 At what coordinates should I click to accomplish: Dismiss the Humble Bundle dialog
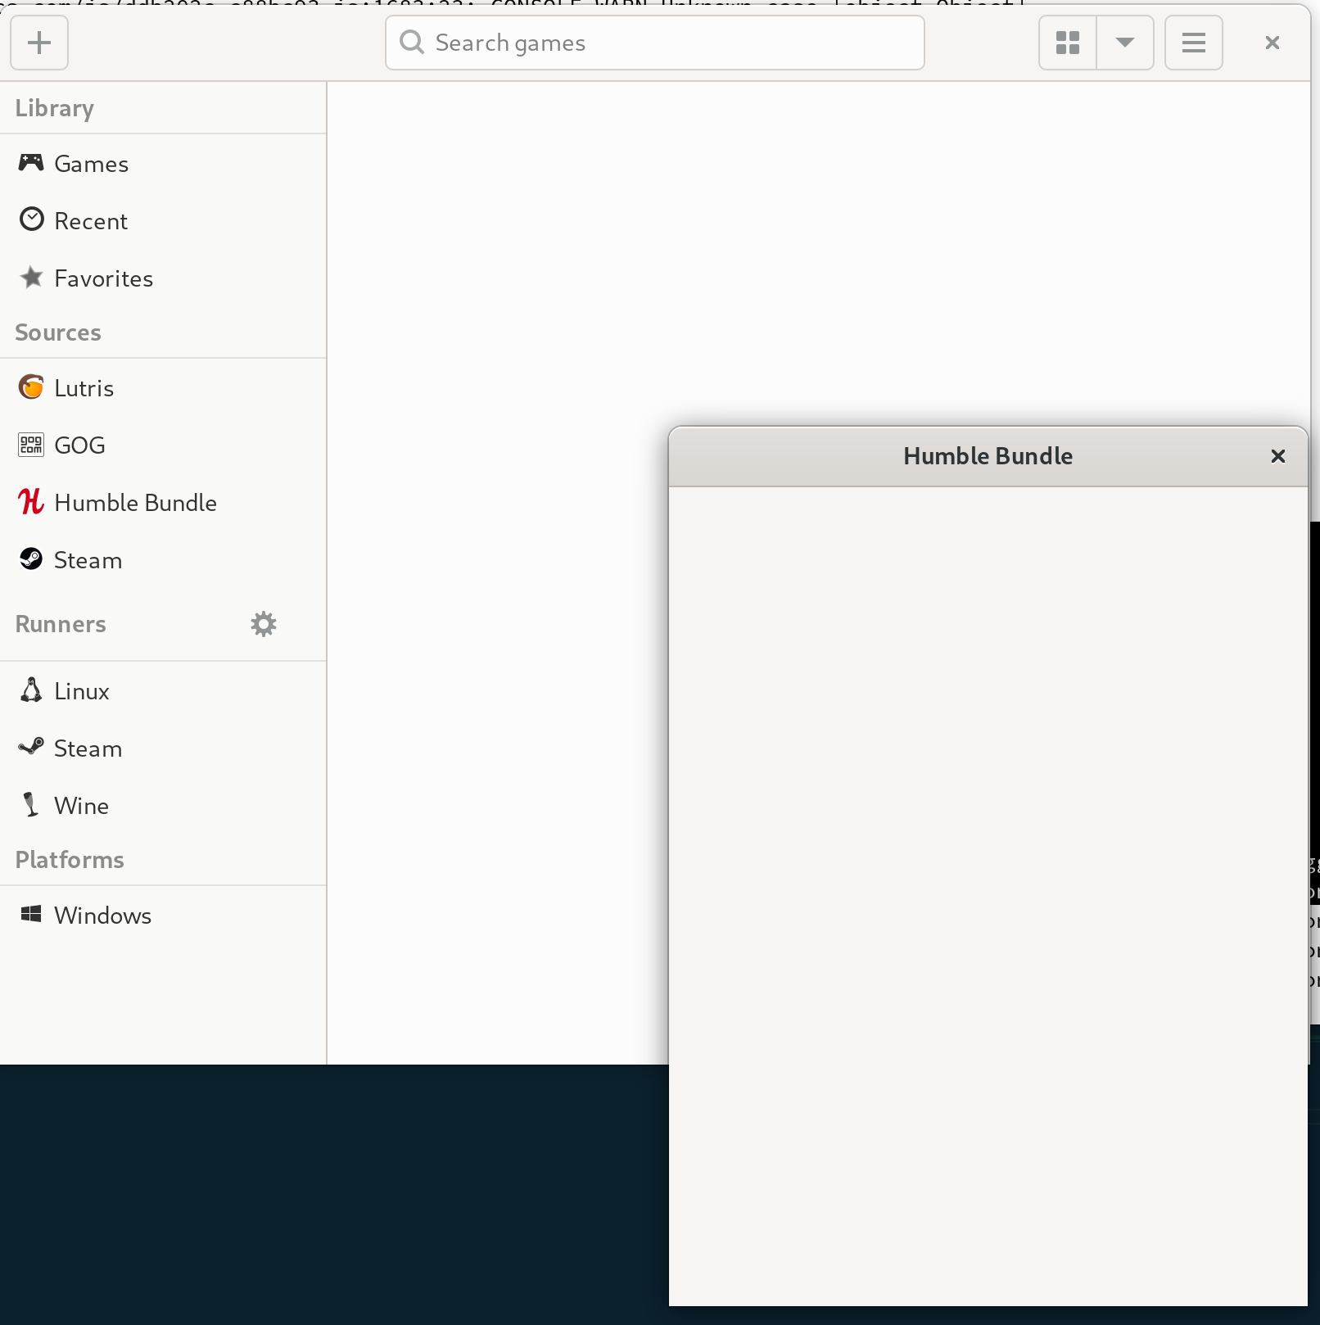pos(1277,456)
